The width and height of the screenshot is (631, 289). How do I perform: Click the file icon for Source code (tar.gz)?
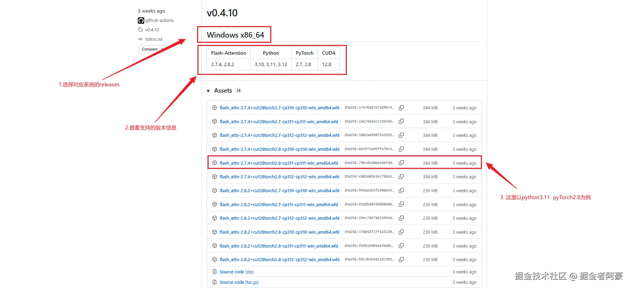point(215,282)
